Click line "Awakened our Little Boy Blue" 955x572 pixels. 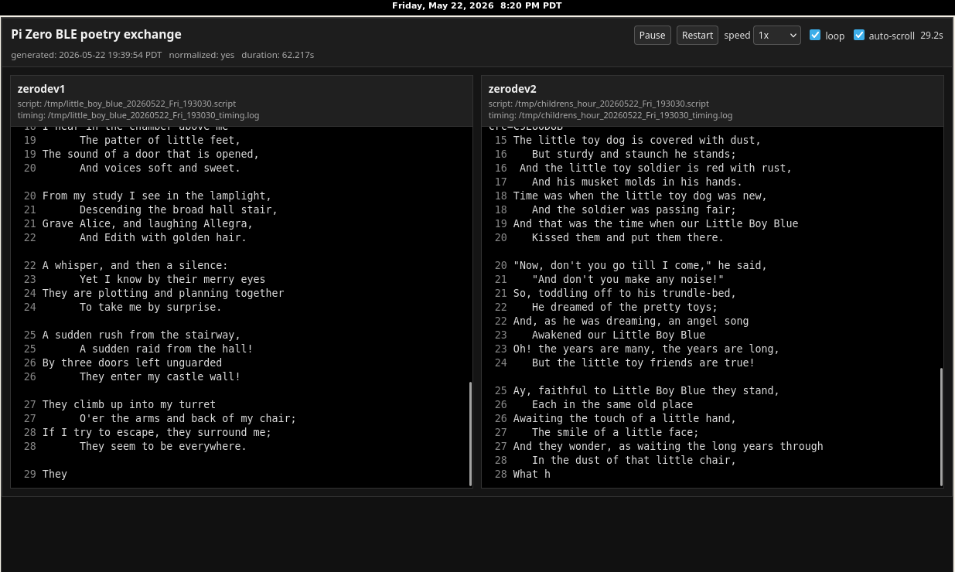pyautogui.click(x=619, y=335)
